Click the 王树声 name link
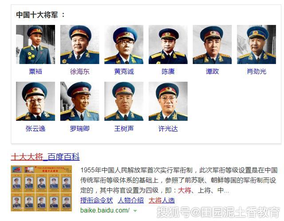Screen dimensions: 284x221 pos(124,129)
